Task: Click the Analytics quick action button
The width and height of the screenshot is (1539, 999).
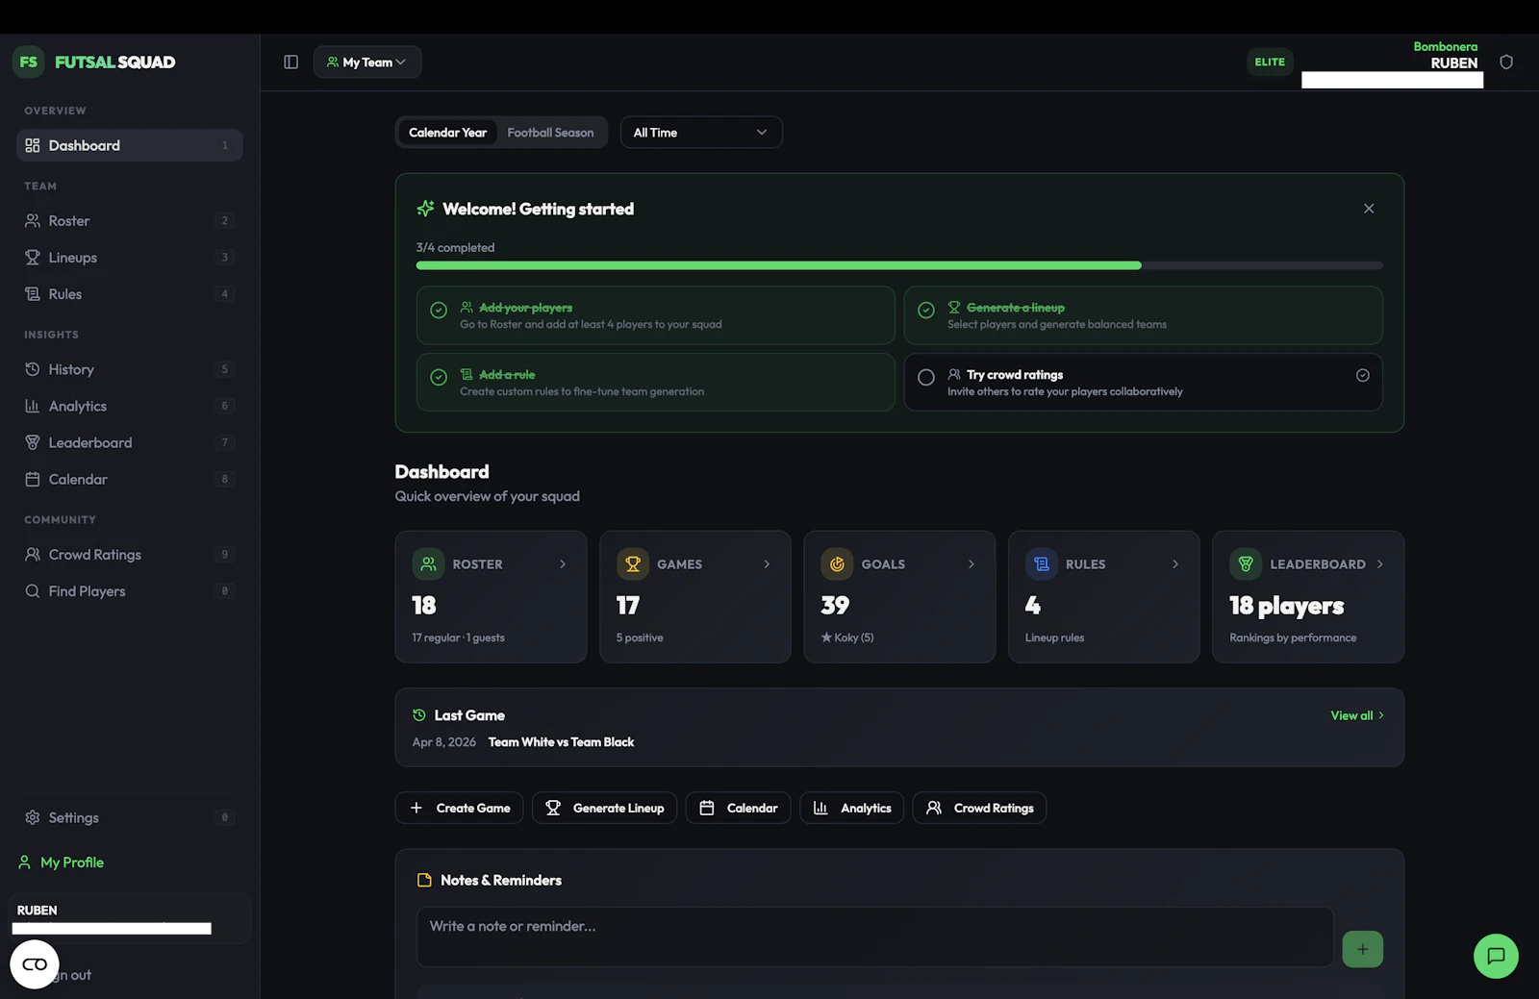Action: point(851,808)
